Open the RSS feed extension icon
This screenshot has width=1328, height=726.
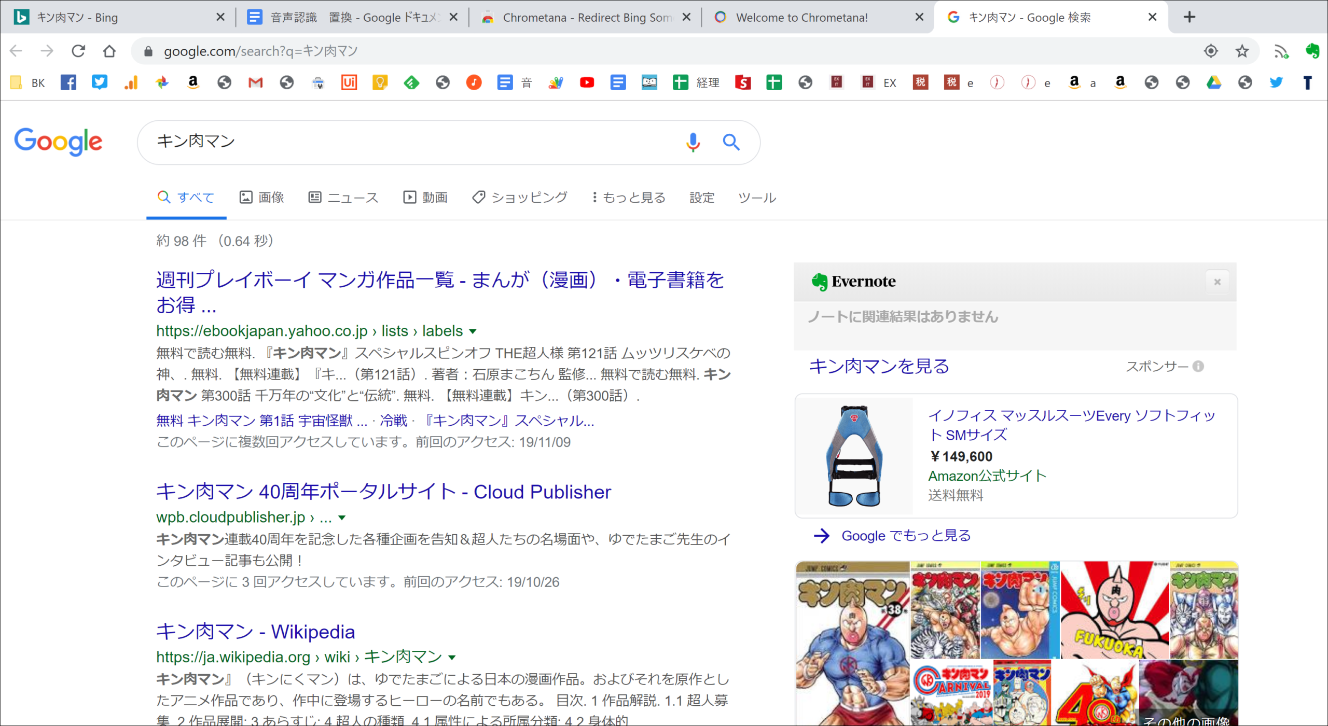click(x=1281, y=51)
